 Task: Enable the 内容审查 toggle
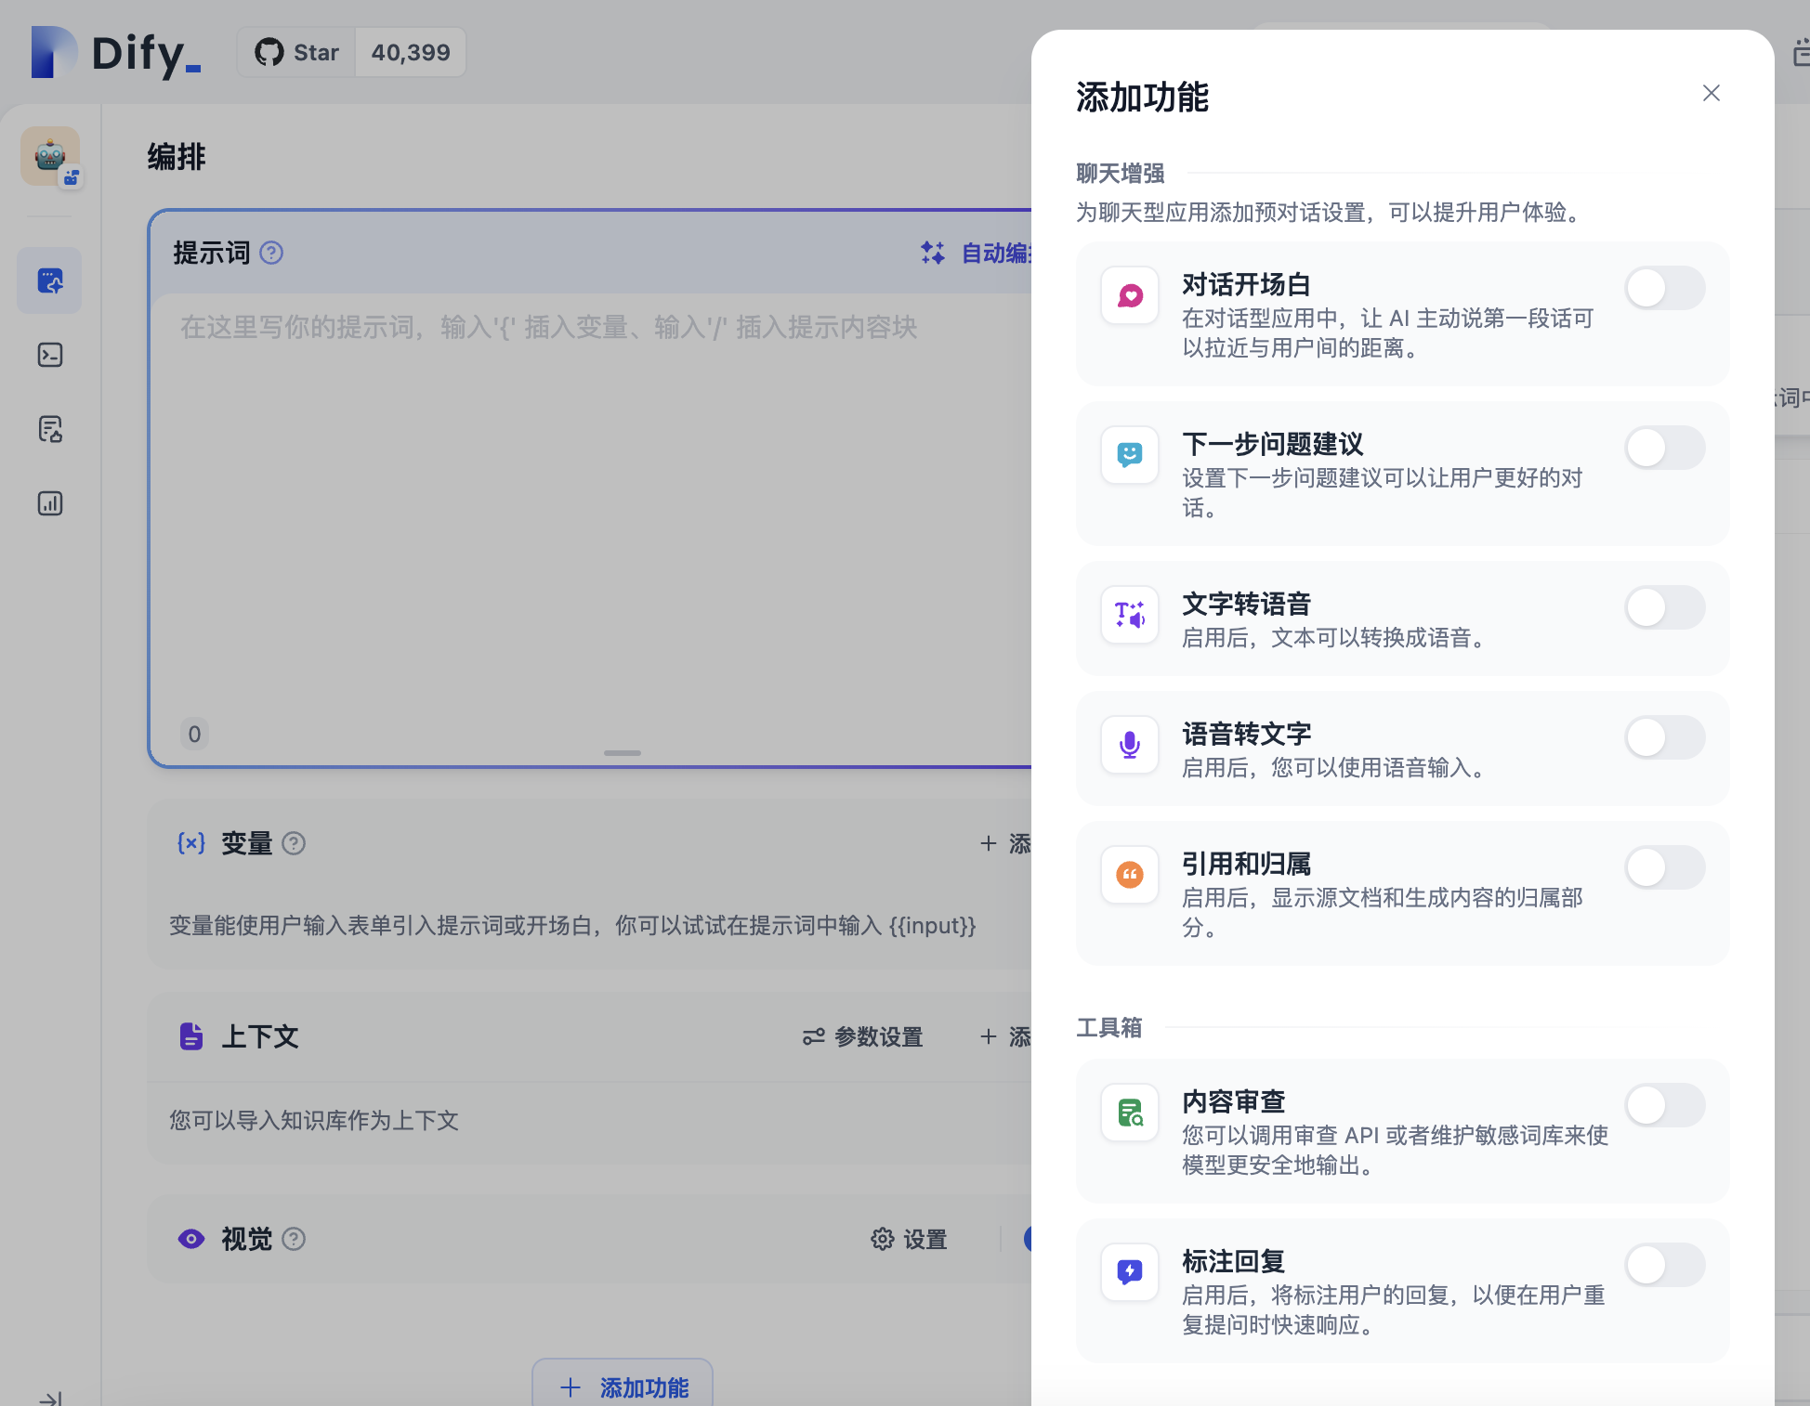pyautogui.click(x=1664, y=1105)
